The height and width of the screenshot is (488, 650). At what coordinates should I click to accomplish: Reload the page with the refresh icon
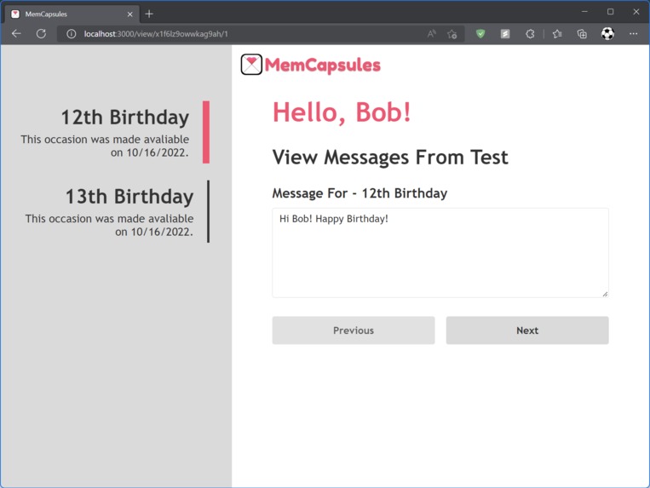pyautogui.click(x=41, y=33)
